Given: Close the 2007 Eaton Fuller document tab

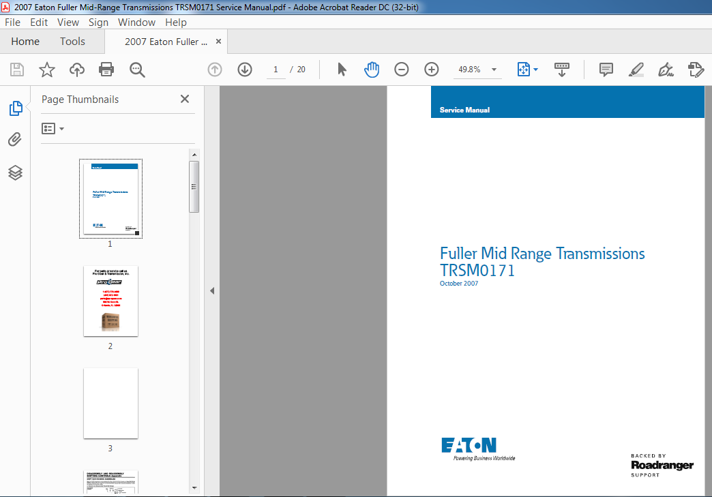Looking at the screenshot, I should coord(218,42).
